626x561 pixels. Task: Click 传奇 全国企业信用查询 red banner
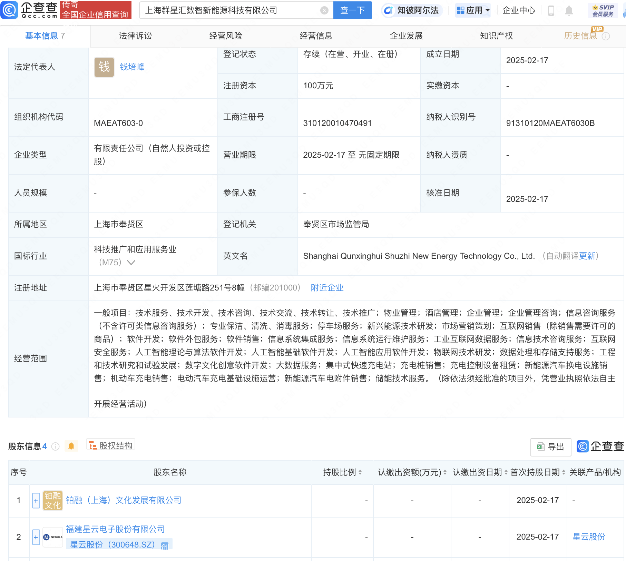(96, 10)
